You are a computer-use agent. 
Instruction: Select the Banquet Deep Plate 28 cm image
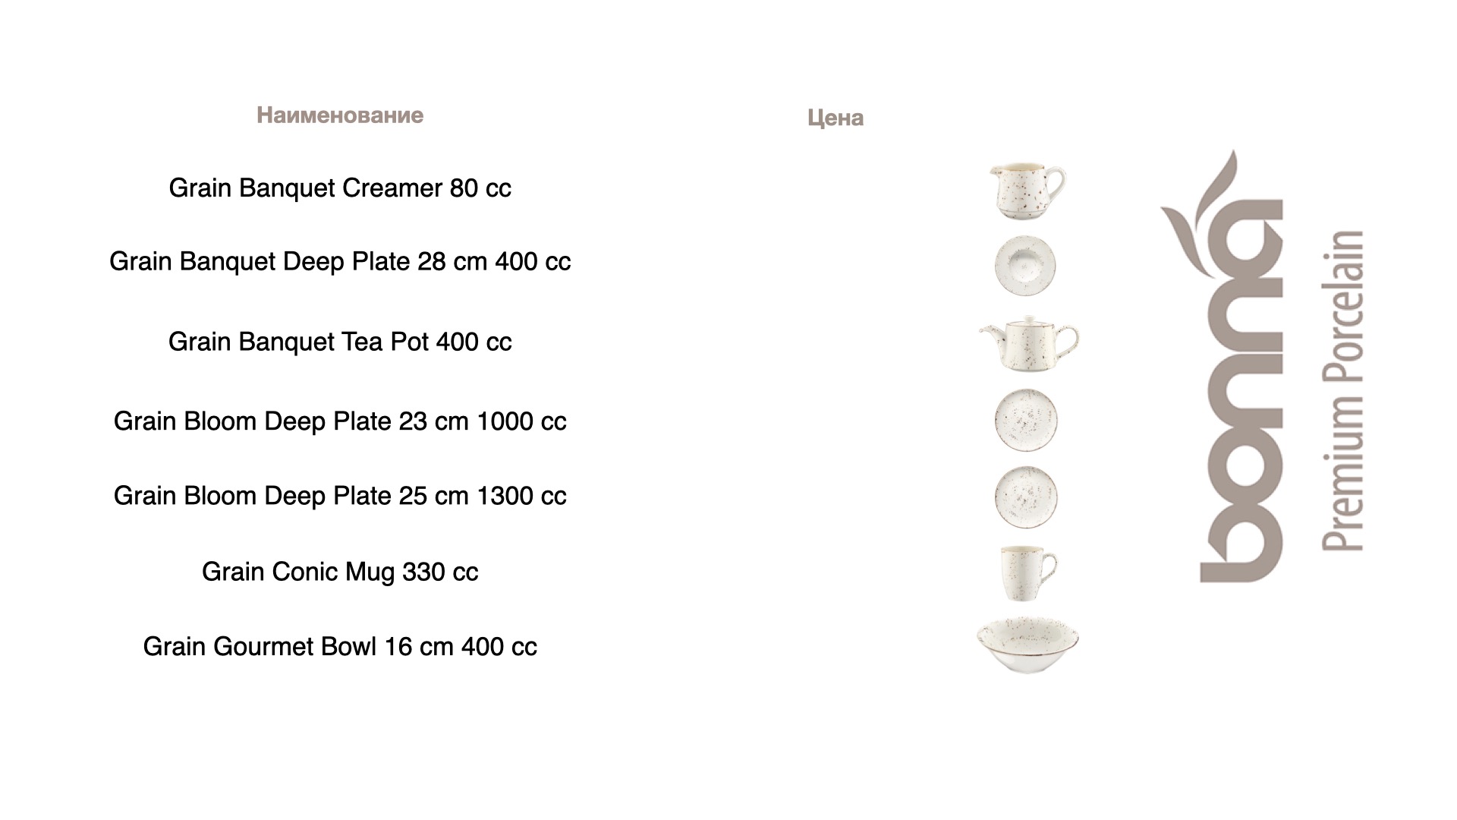tap(1026, 266)
